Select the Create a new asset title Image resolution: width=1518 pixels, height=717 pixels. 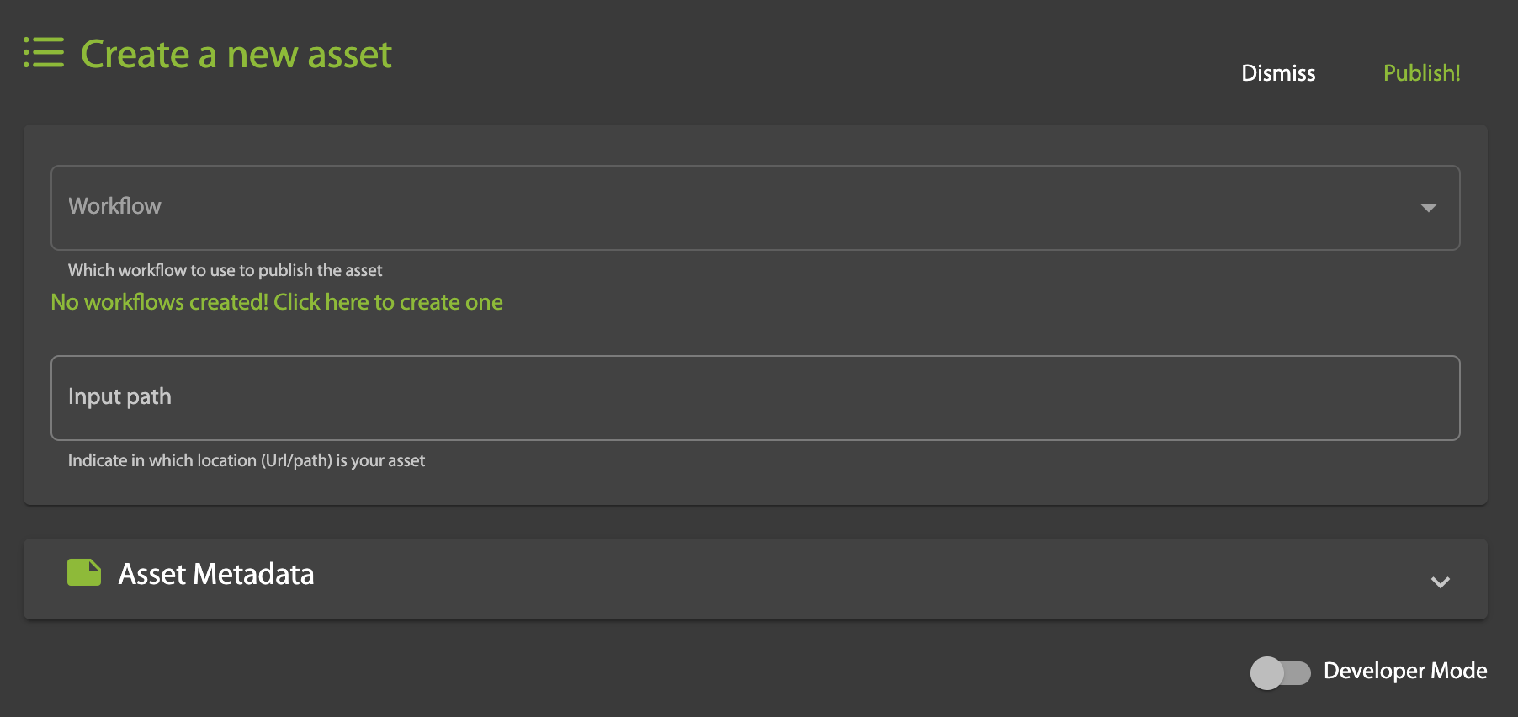pos(236,54)
